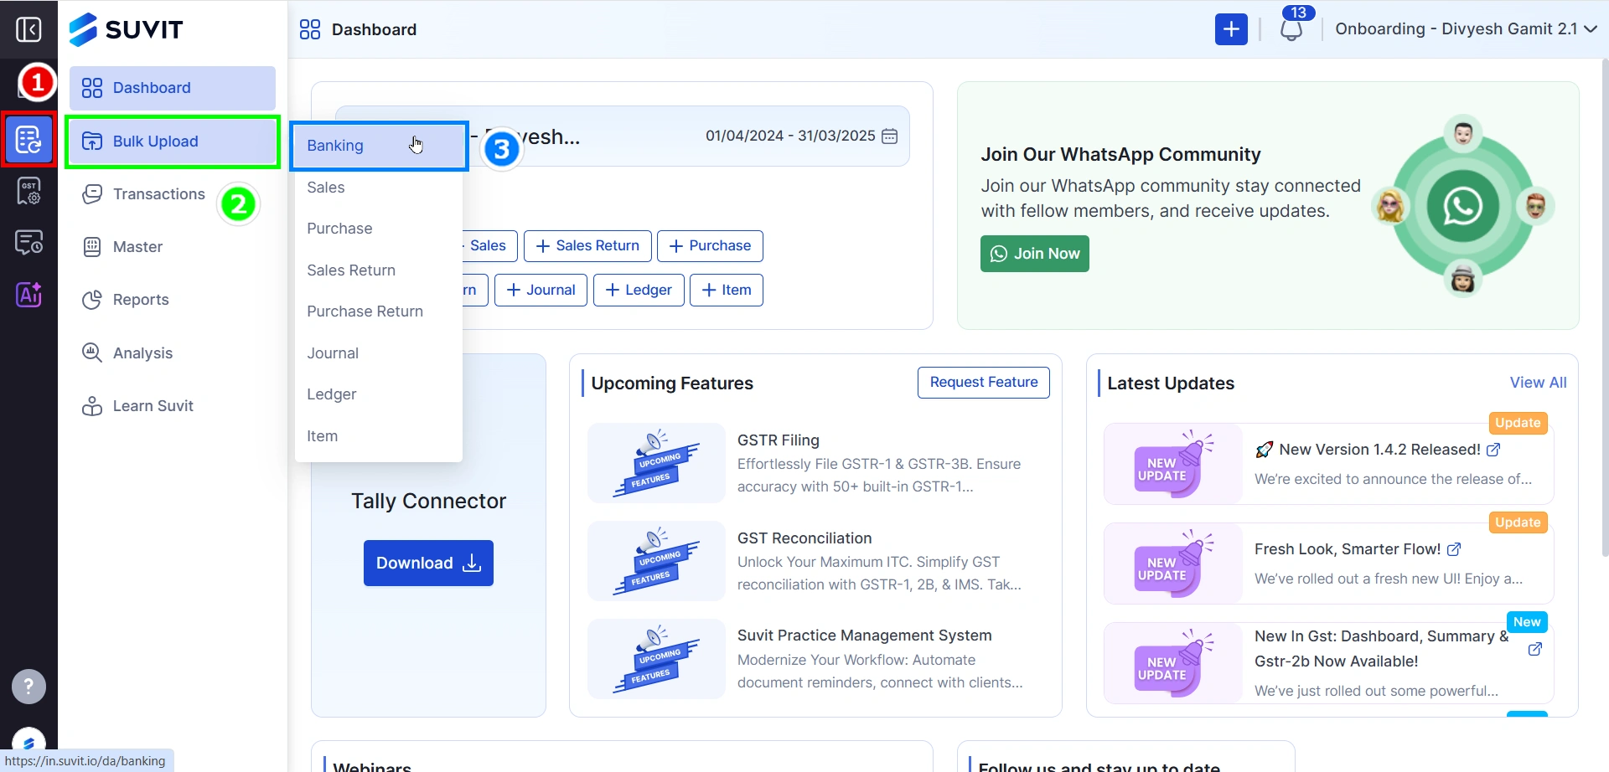Open Bulk Upload menu item
The image size is (1609, 772).
coord(173,142)
